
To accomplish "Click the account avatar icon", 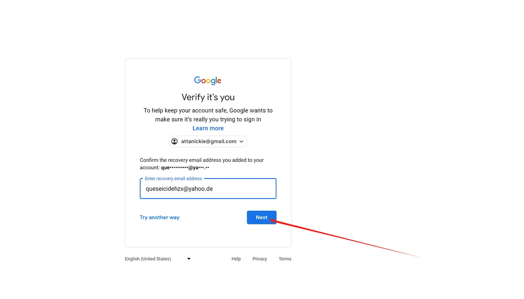I will pos(174,141).
